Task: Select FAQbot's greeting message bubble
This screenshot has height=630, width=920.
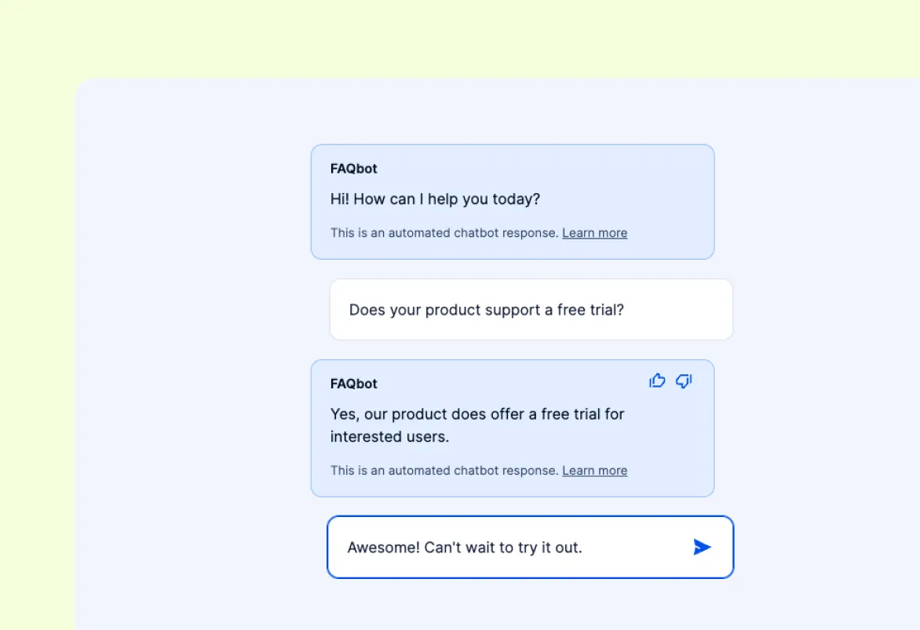Action: [513, 201]
